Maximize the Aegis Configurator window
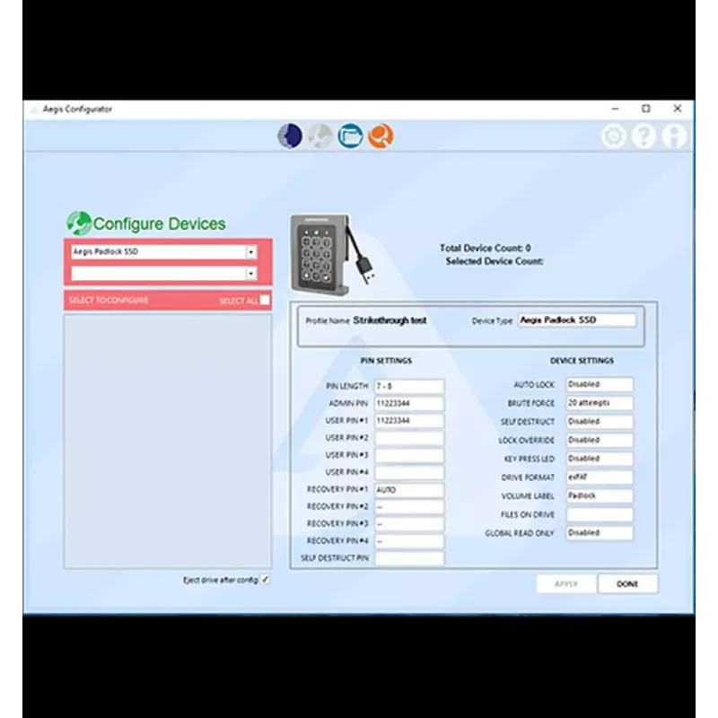Screen dimensions: 718x718 coord(645,109)
